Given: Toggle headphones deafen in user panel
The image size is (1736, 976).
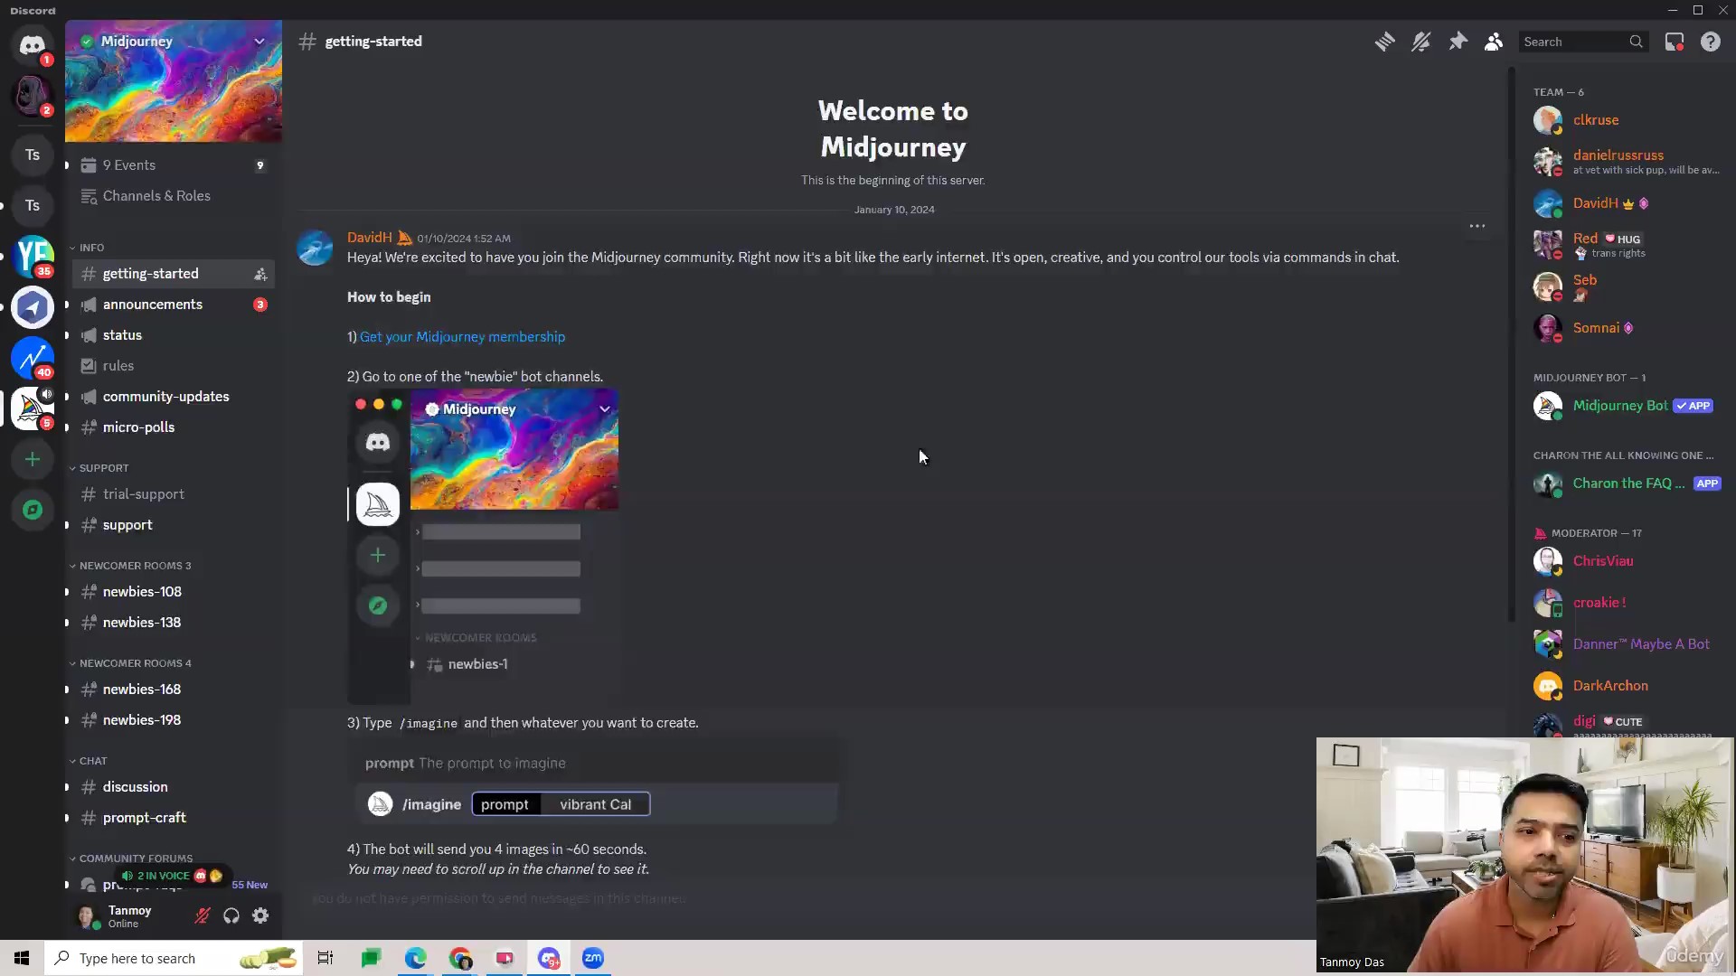Looking at the screenshot, I should click(231, 916).
